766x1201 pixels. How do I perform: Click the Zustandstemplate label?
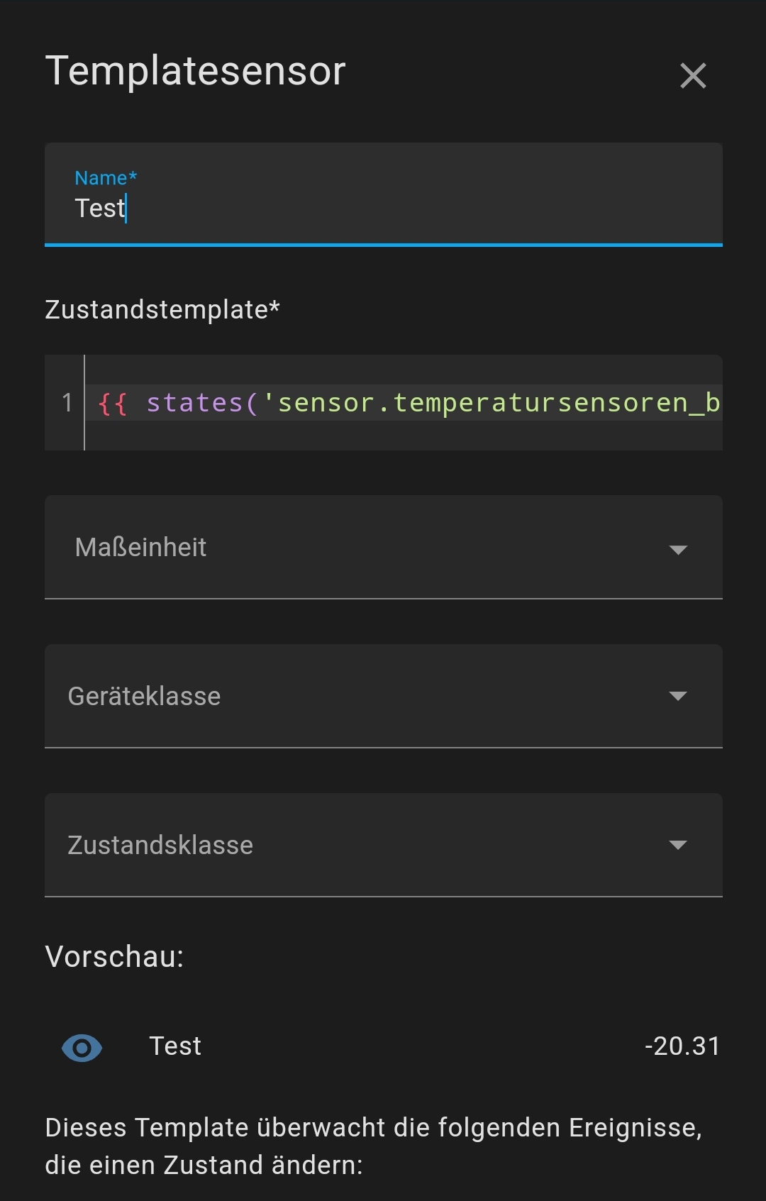point(162,310)
